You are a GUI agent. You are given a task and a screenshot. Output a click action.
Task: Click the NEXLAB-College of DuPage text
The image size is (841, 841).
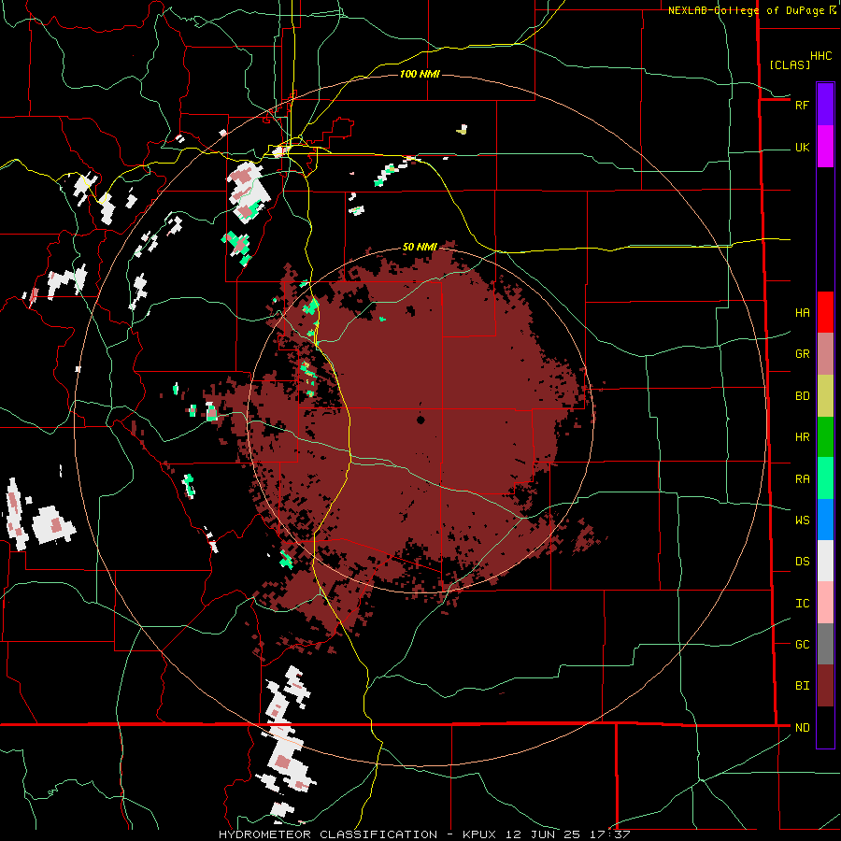[746, 10]
